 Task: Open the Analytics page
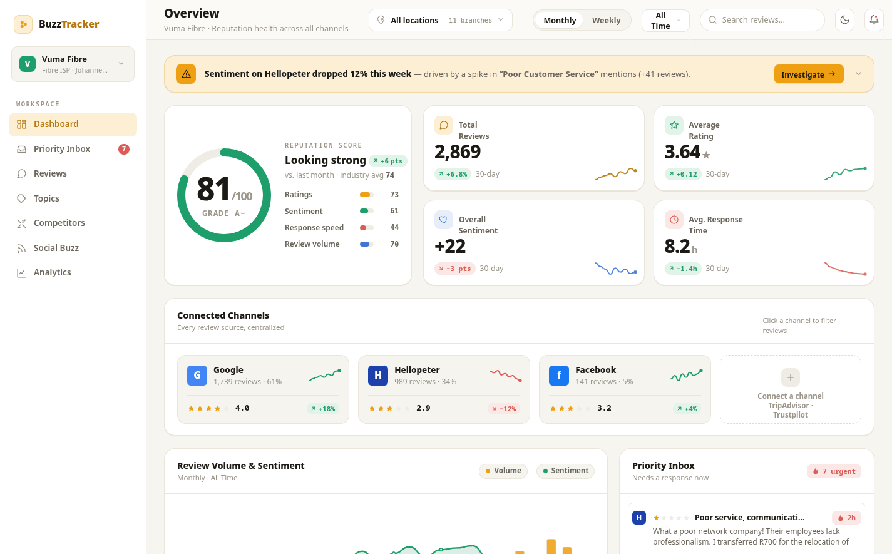click(73, 272)
